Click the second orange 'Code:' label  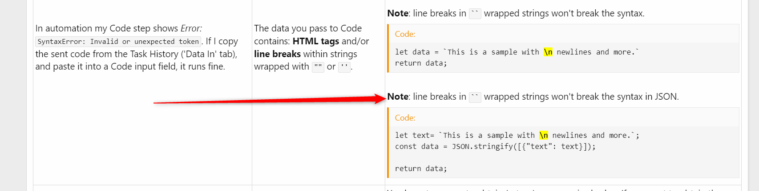click(405, 118)
